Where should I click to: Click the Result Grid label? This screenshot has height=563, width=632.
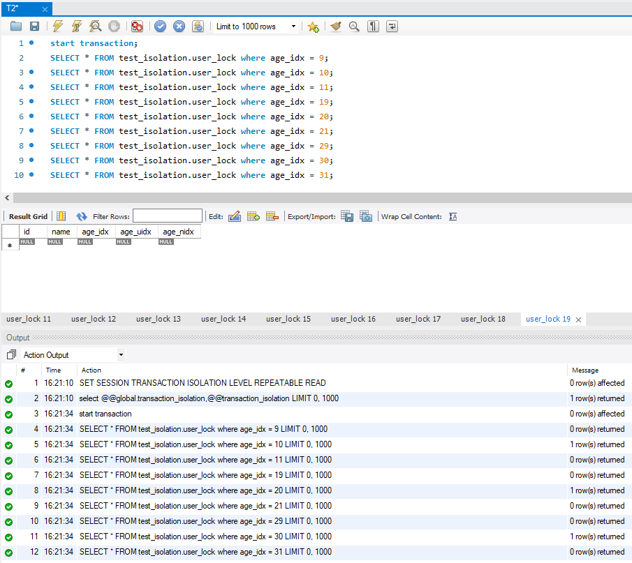[28, 217]
